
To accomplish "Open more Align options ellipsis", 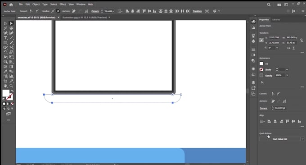I will pos(302,127).
